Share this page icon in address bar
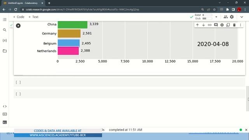The height and width of the screenshot is (140, 249). [x=209, y=9]
